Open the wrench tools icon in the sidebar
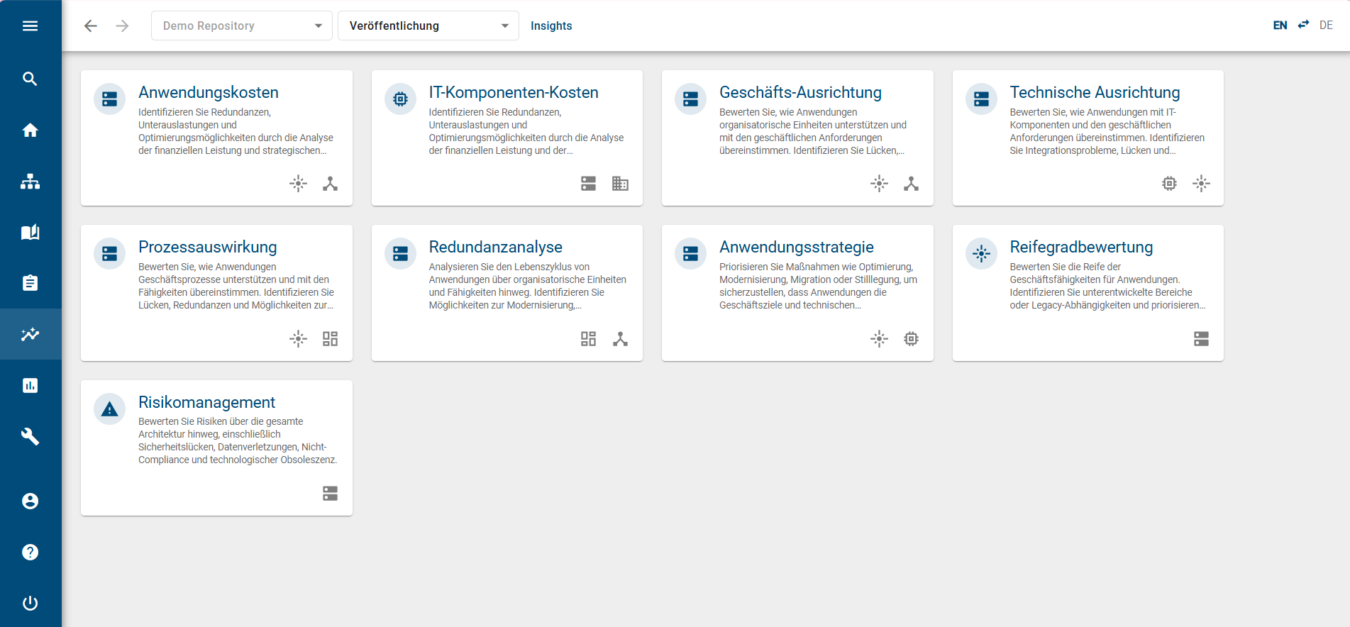The height and width of the screenshot is (627, 1350). tap(30, 436)
